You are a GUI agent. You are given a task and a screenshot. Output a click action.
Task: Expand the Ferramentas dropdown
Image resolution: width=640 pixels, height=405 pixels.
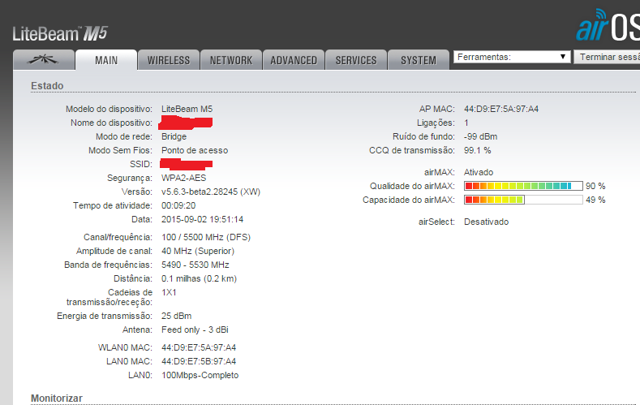coord(512,57)
